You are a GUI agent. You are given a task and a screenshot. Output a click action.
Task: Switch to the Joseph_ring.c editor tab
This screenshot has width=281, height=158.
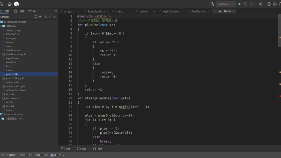pos(96,11)
